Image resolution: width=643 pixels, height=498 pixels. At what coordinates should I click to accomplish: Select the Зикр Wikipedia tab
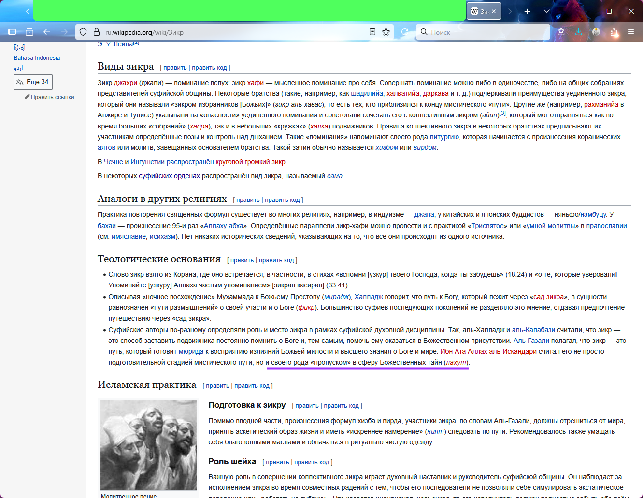click(484, 11)
